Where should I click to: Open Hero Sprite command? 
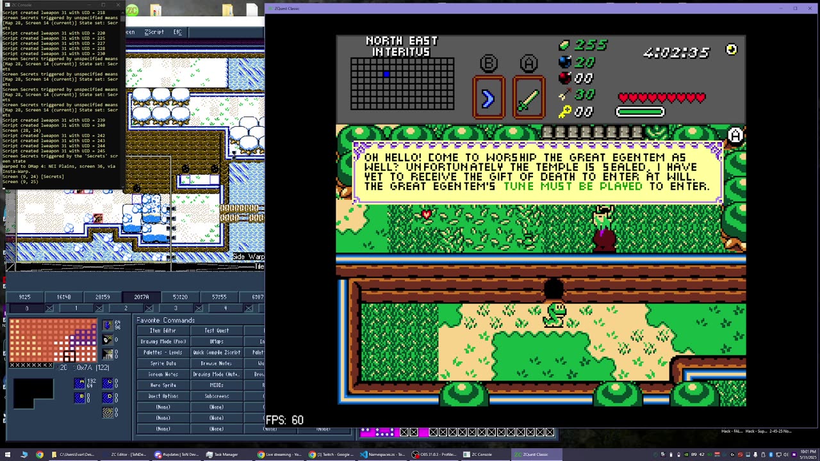pyautogui.click(x=163, y=385)
